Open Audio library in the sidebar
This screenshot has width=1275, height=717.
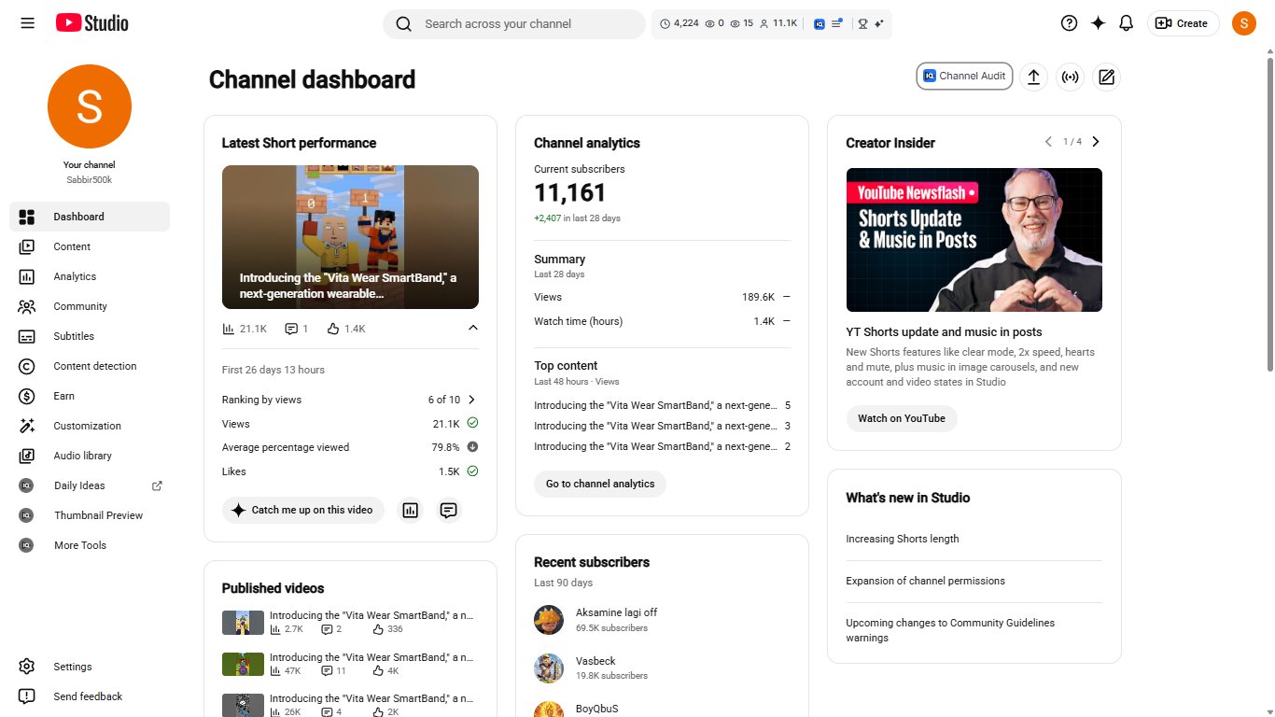(x=90, y=456)
